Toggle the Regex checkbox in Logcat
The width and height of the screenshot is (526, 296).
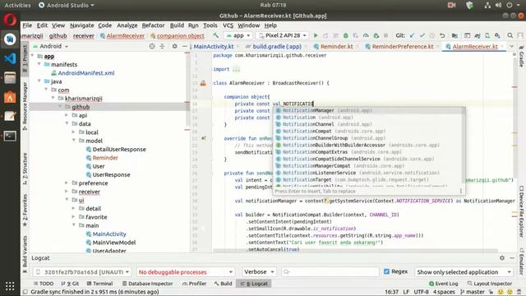click(386, 271)
